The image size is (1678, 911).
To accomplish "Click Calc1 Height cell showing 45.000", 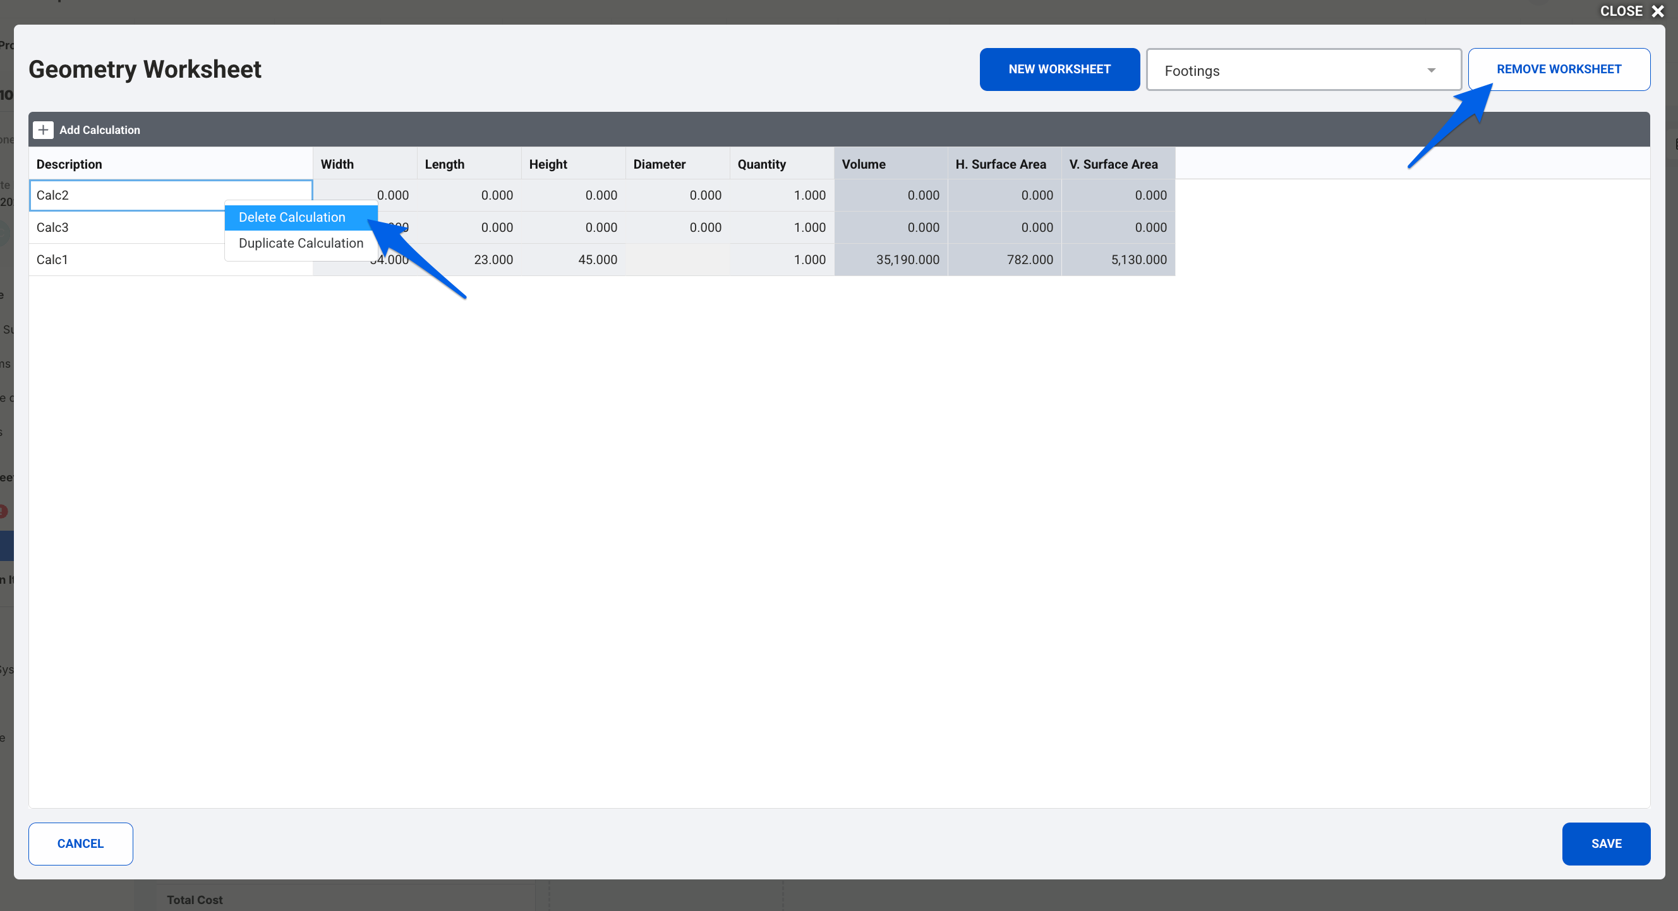I will (x=573, y=260).
